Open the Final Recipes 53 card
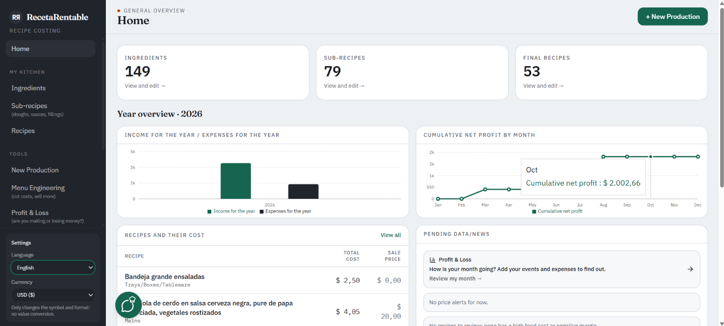 (x=611, y=72)
